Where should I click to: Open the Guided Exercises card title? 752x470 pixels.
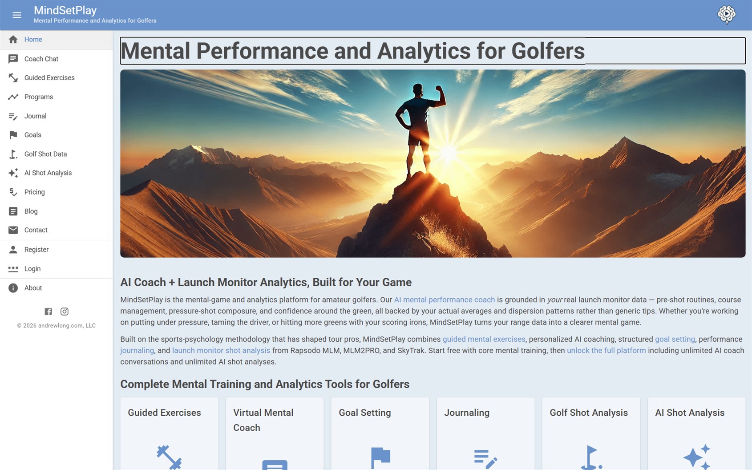(x=164, y=413)
